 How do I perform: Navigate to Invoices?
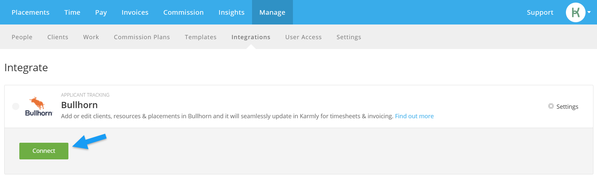(135, 12)
